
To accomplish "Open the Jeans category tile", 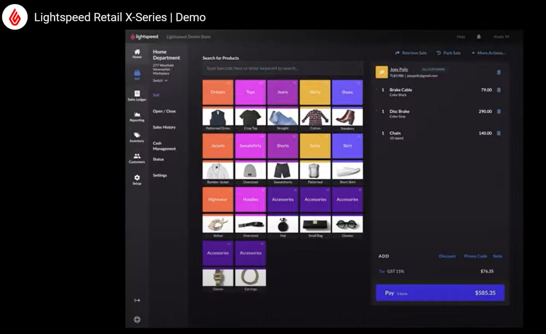I will point(283,92).
